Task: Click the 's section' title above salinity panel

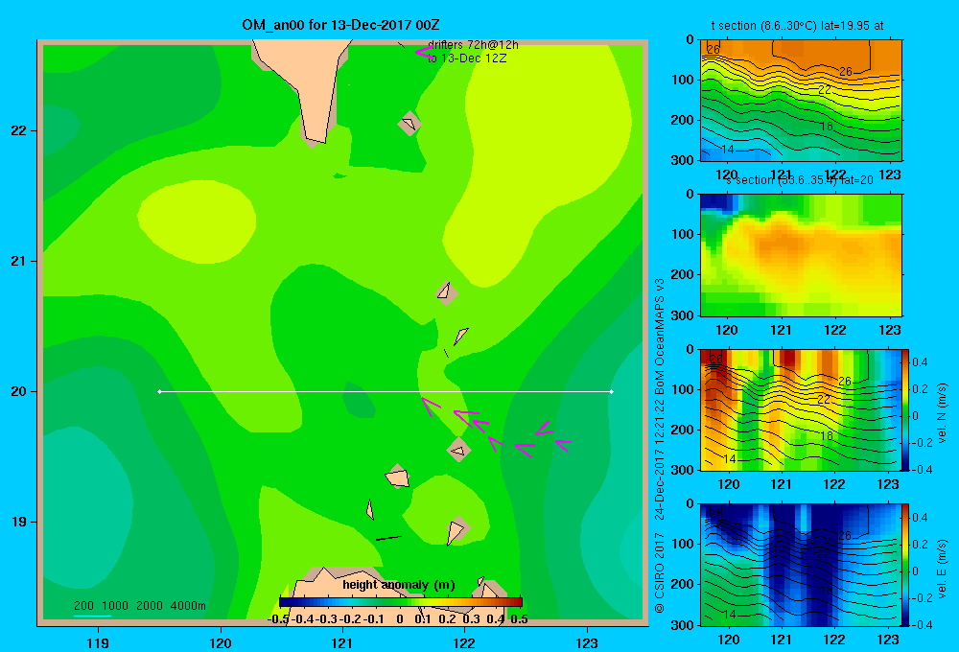Action: 800,180
